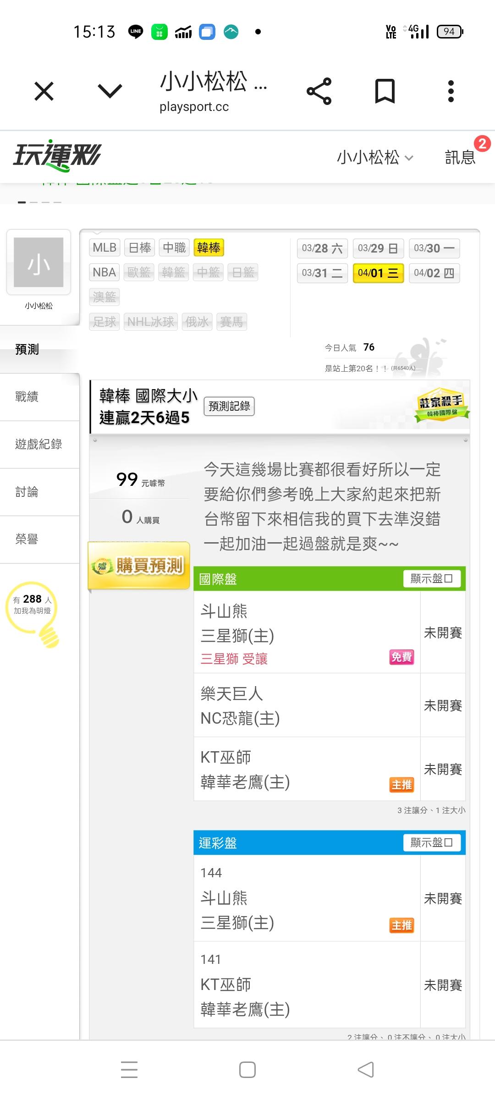Image resolution: width=495 pixels, height=1100 pixels.
Task: Open the 預測記錄 button
Action: [x=229, y=406]
